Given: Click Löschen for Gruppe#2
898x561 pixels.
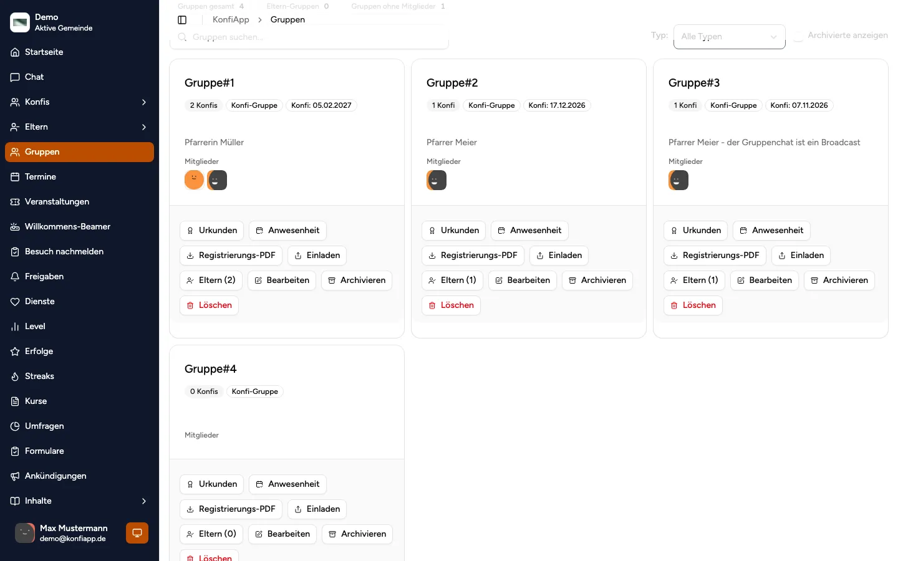Looking at the screenshot, I should (x=451, y=305).
